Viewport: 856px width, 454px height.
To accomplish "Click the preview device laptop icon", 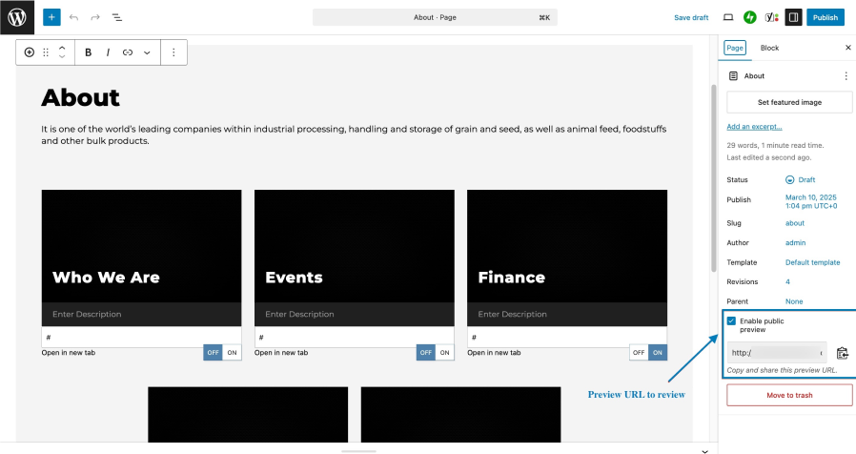I will [728, 17].
